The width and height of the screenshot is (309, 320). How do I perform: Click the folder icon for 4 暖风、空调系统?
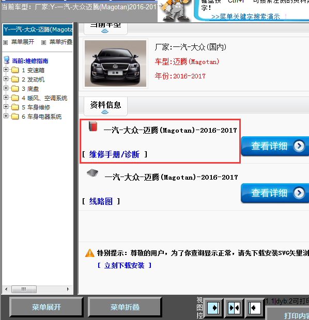(15, 98)
